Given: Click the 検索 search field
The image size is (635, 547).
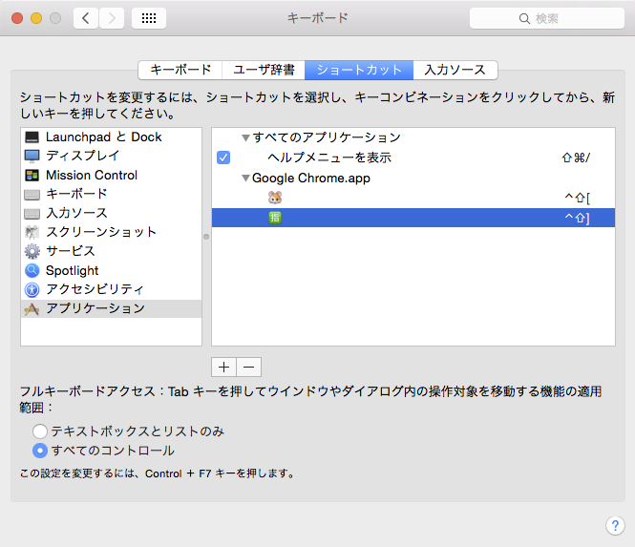Looking at the screenshot, I should tap(547, 18).
